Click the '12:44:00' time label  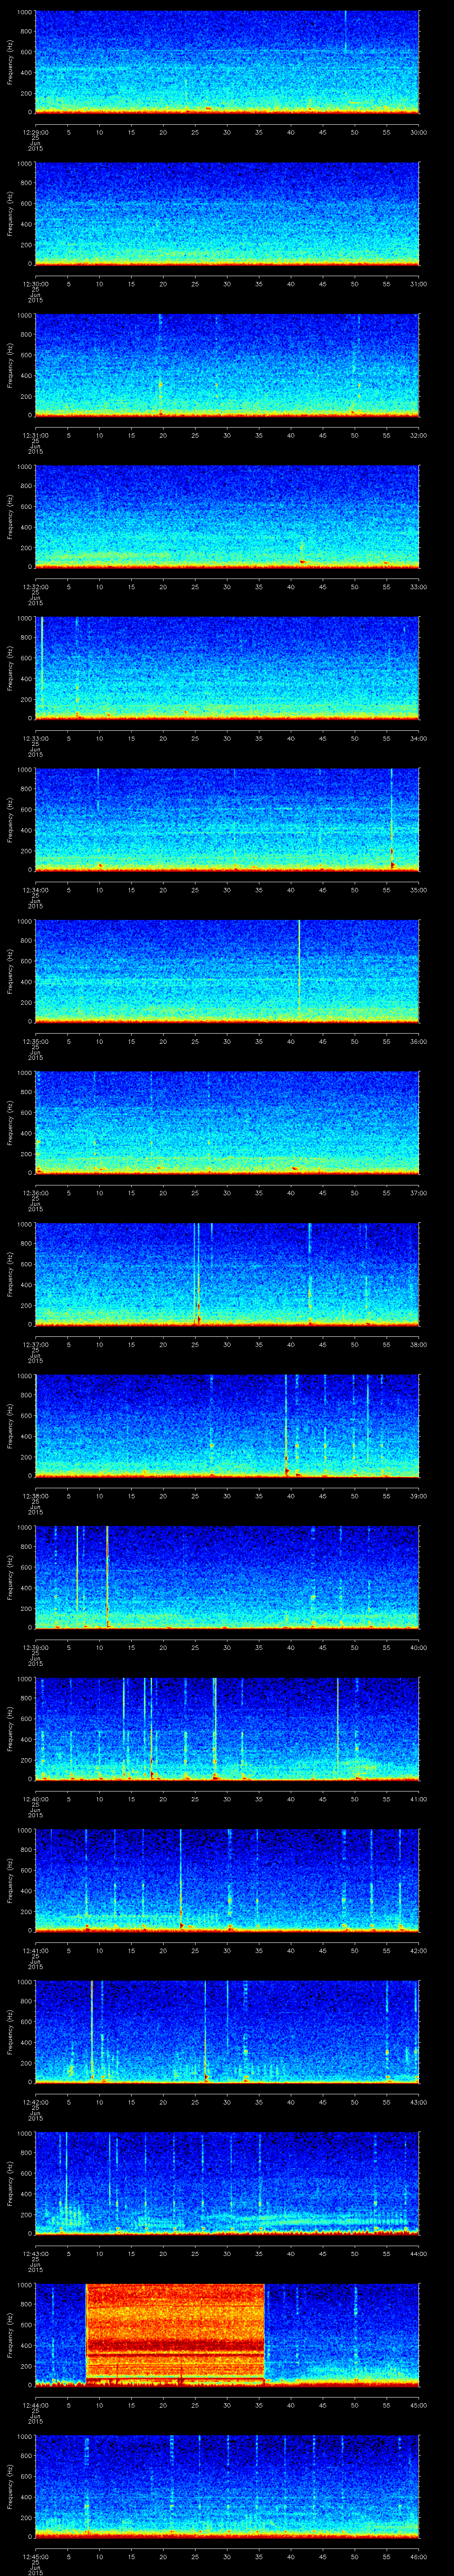36,2406
